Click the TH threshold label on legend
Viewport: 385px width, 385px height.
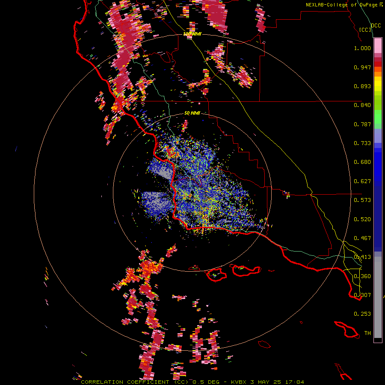(367, 333)
